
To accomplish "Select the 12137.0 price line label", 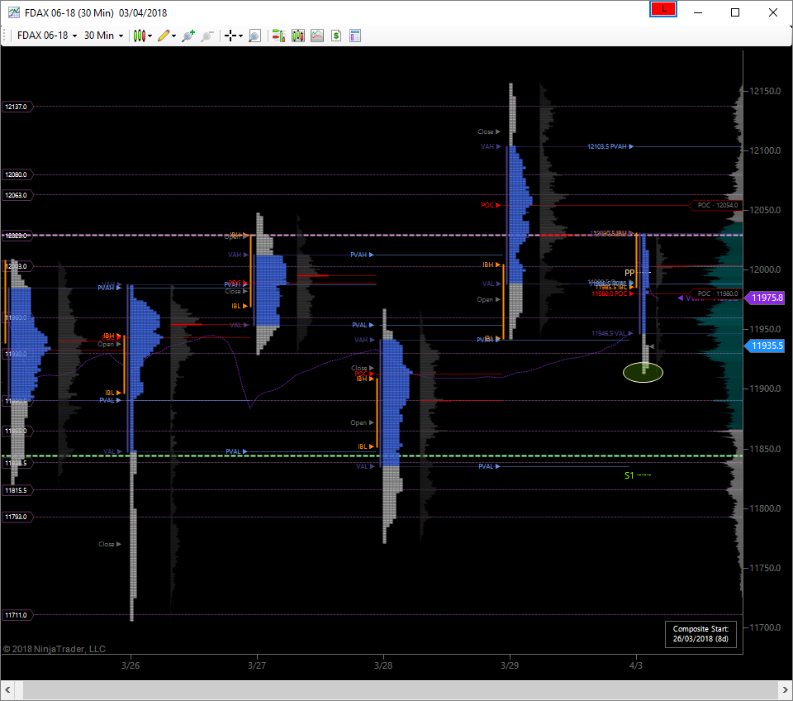I will click(17, 107).
